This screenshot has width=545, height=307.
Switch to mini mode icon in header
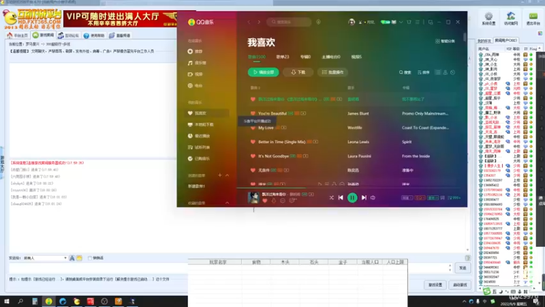(431, 22)
